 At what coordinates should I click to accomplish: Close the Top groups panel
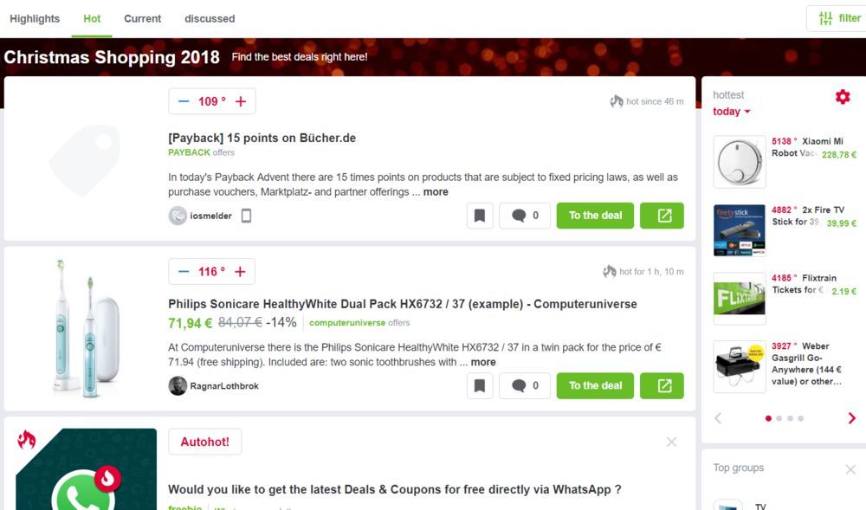(850, 469)
